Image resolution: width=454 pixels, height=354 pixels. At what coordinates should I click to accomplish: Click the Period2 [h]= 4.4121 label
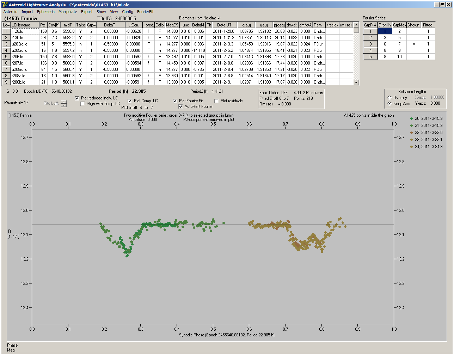207,91
